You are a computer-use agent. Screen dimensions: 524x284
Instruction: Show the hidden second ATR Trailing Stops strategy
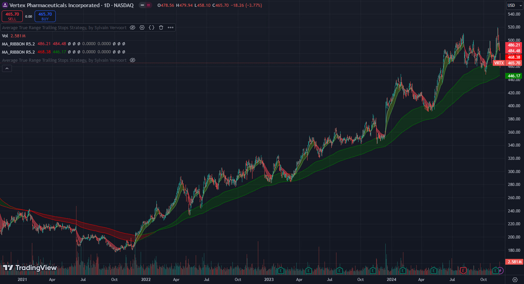pyautogui.click(x=133, y=60)
